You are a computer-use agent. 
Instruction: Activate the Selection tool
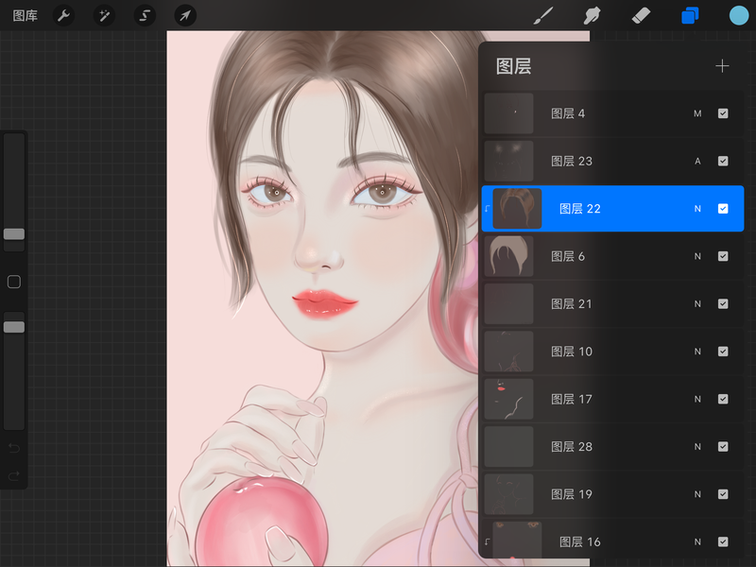[x=145, y=16]
